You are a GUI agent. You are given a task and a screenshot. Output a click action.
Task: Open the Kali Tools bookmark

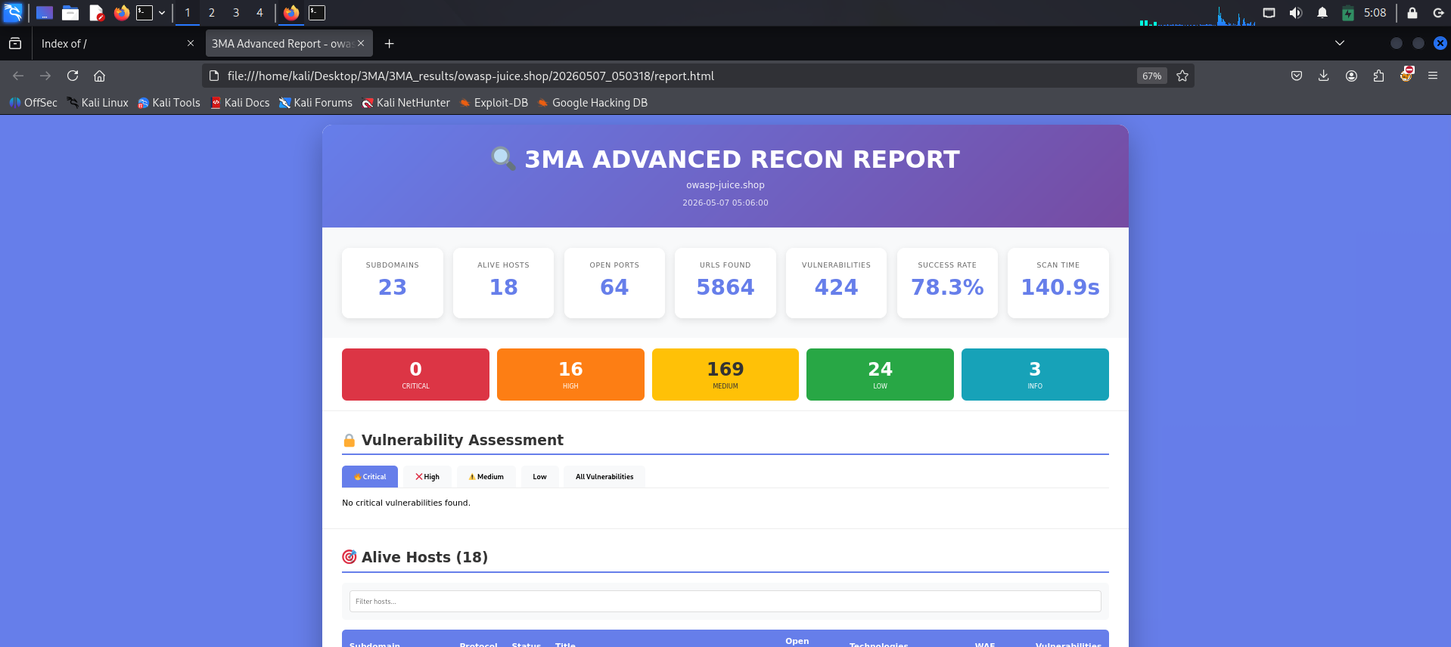click(x=169, y=103)
